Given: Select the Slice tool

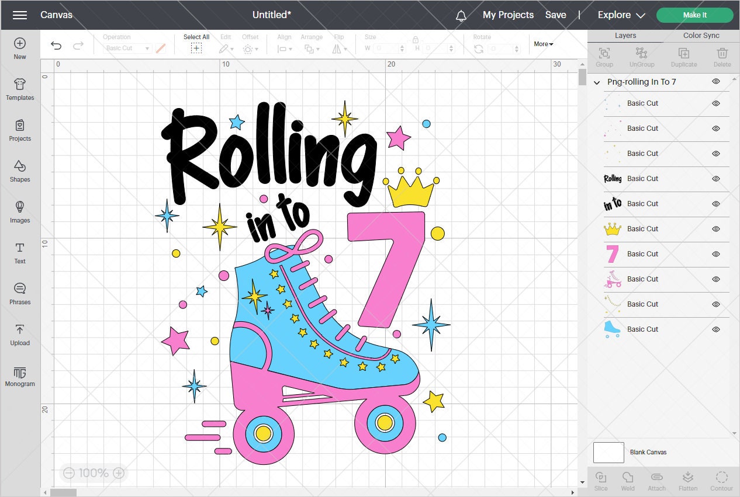Looking at the screenshot, I should pyautogui.click(x=601, y=480).
